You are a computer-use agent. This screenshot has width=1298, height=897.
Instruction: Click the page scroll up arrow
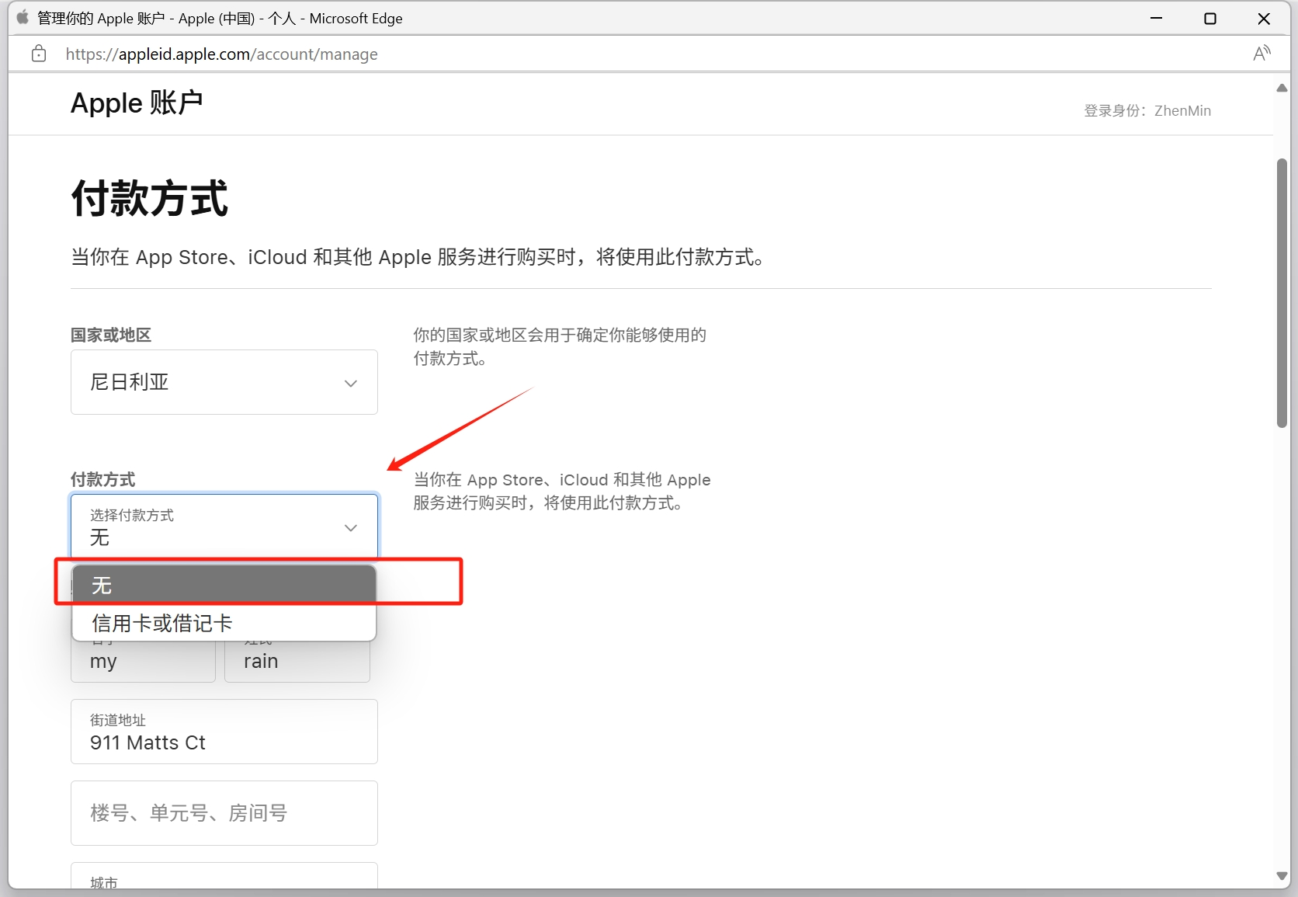1282,88
